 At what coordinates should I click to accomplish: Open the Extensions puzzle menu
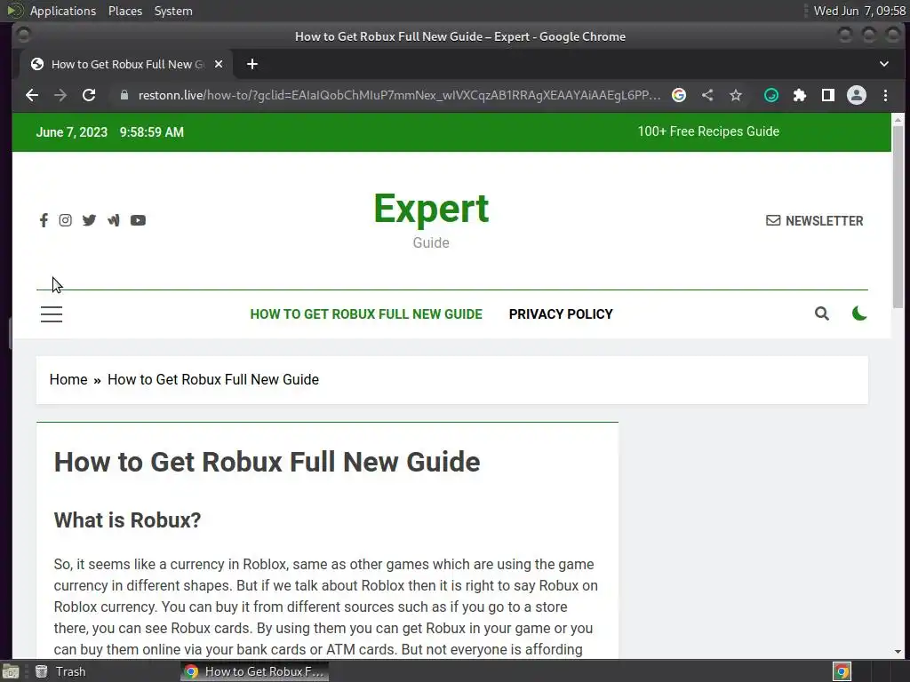tap(800, 95)
